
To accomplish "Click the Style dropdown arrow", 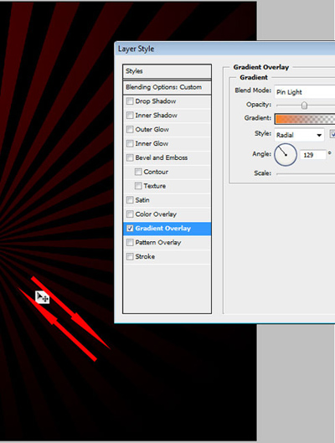I will (x=319, y=136).
